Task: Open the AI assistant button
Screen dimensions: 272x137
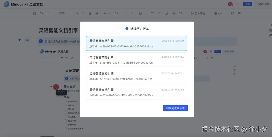Action: click(x=27, y=40)
